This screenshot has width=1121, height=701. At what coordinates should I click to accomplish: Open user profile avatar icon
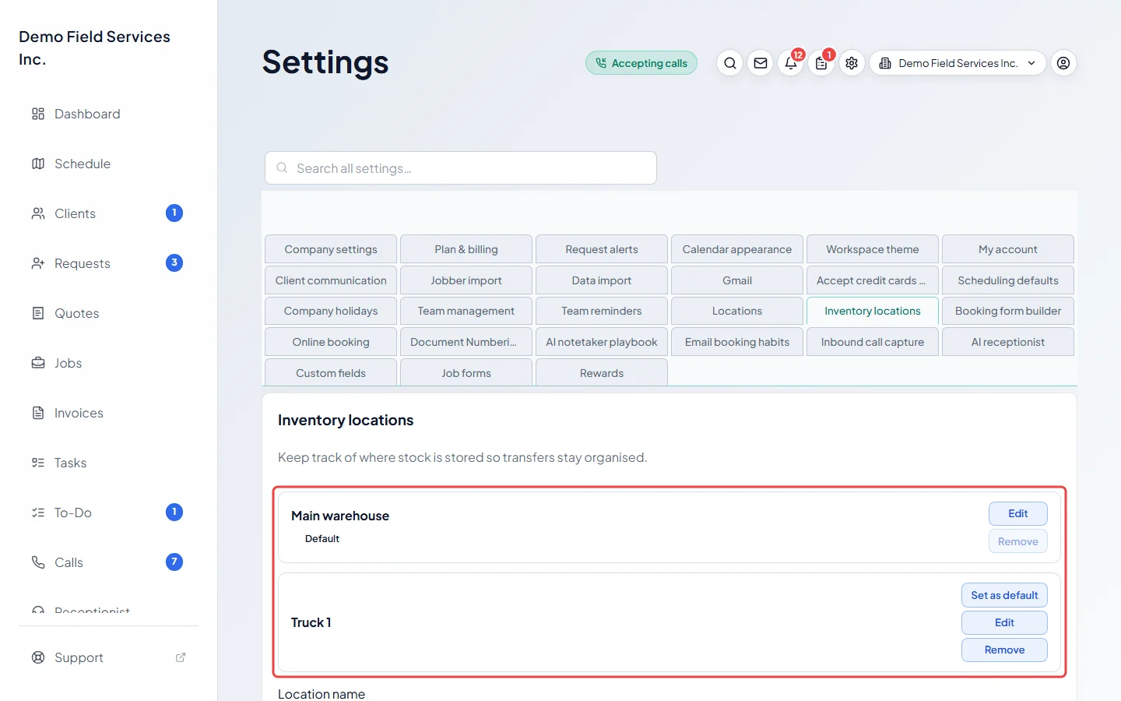[1063, 63]
